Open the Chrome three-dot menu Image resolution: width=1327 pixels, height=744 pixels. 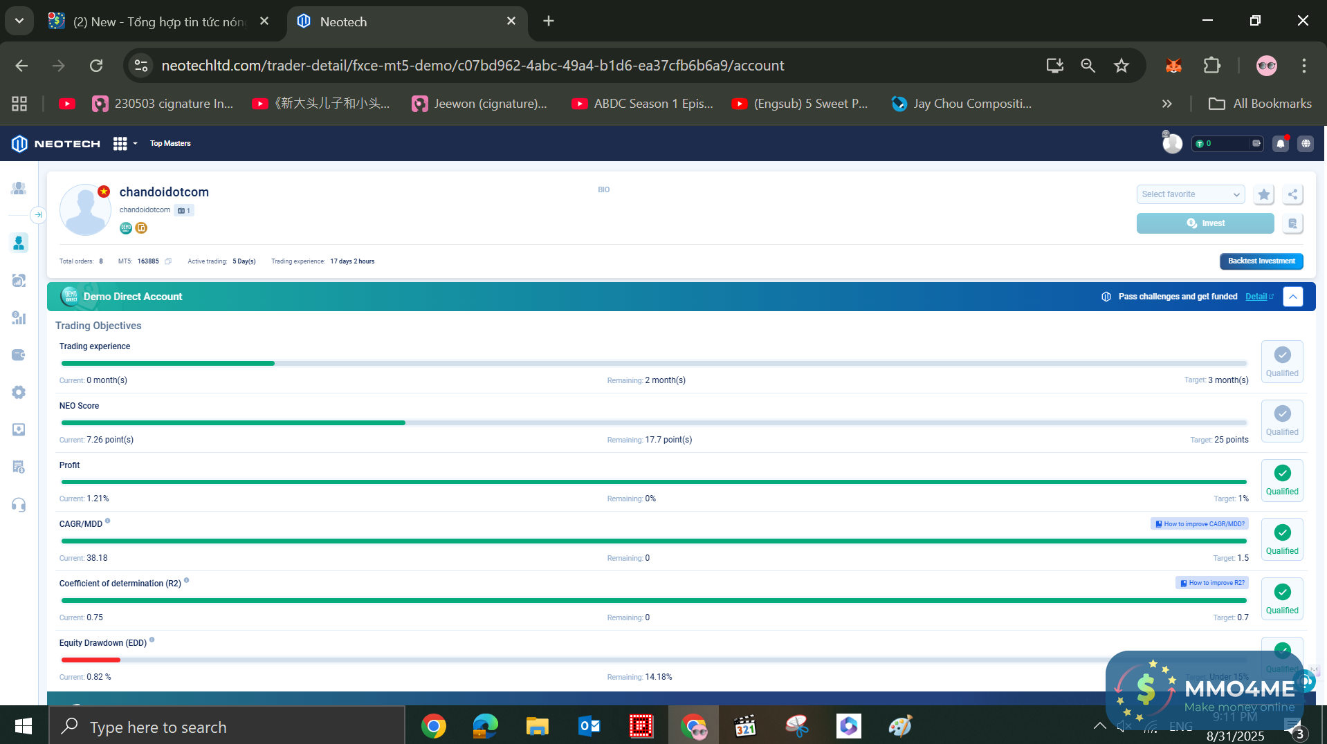(1304, 66)
